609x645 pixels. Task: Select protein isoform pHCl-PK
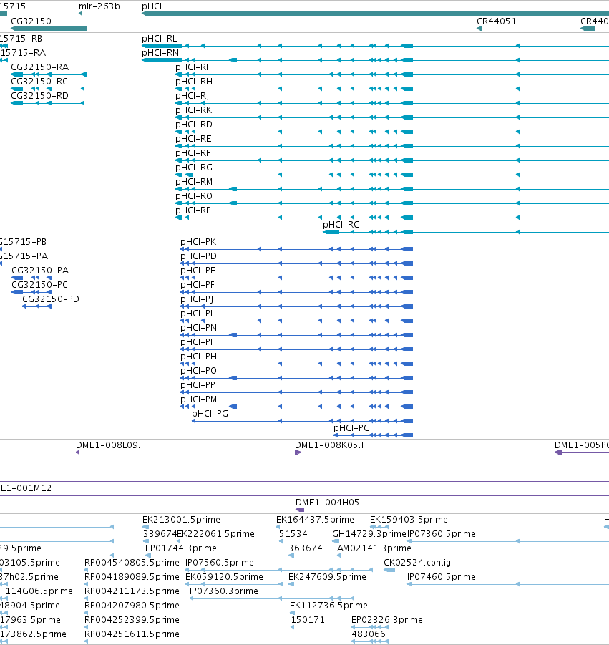tap(198, 242)
